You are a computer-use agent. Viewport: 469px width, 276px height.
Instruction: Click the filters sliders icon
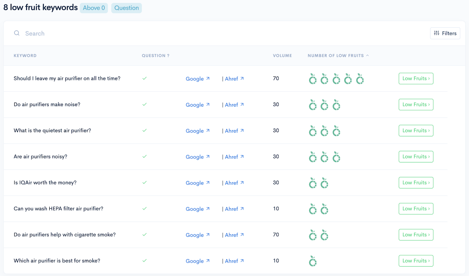pyautogui.click(x=437, y=33)
